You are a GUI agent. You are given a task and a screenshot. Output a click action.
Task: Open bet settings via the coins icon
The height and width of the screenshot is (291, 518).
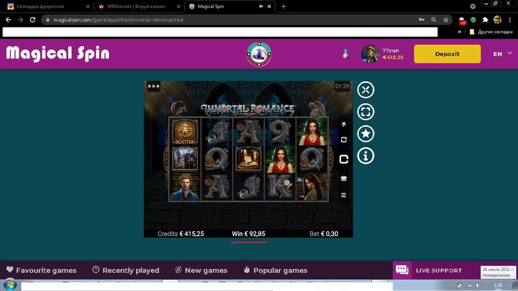click(x=343, y=179)
